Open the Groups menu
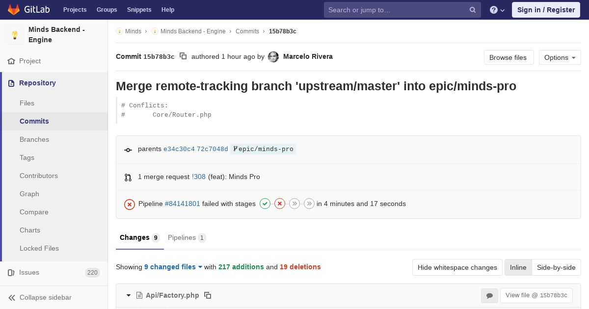The height and width of the screenshot is (309, 589). 107,10
